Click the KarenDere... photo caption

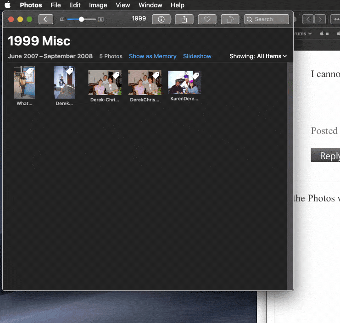tap(184, 99)
